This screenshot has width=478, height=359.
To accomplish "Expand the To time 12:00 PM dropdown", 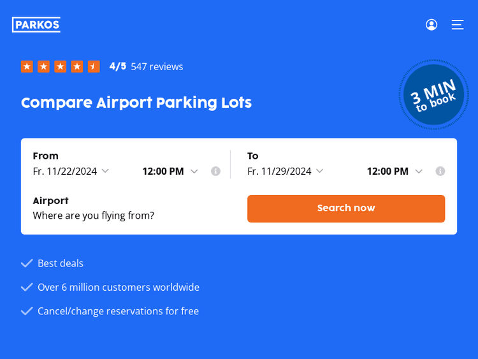I will pyautogui.click(x=395, y=171).
